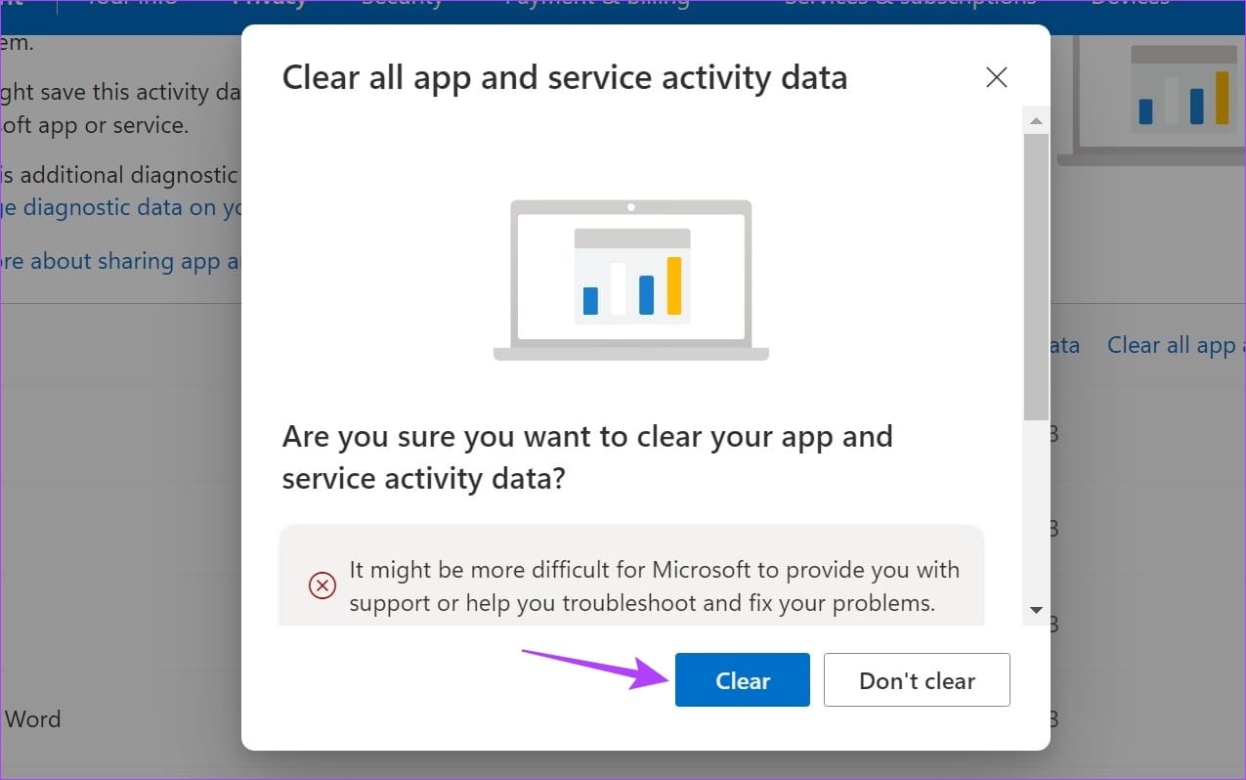Confirm with the blue Clear button

tap(743, 680)
